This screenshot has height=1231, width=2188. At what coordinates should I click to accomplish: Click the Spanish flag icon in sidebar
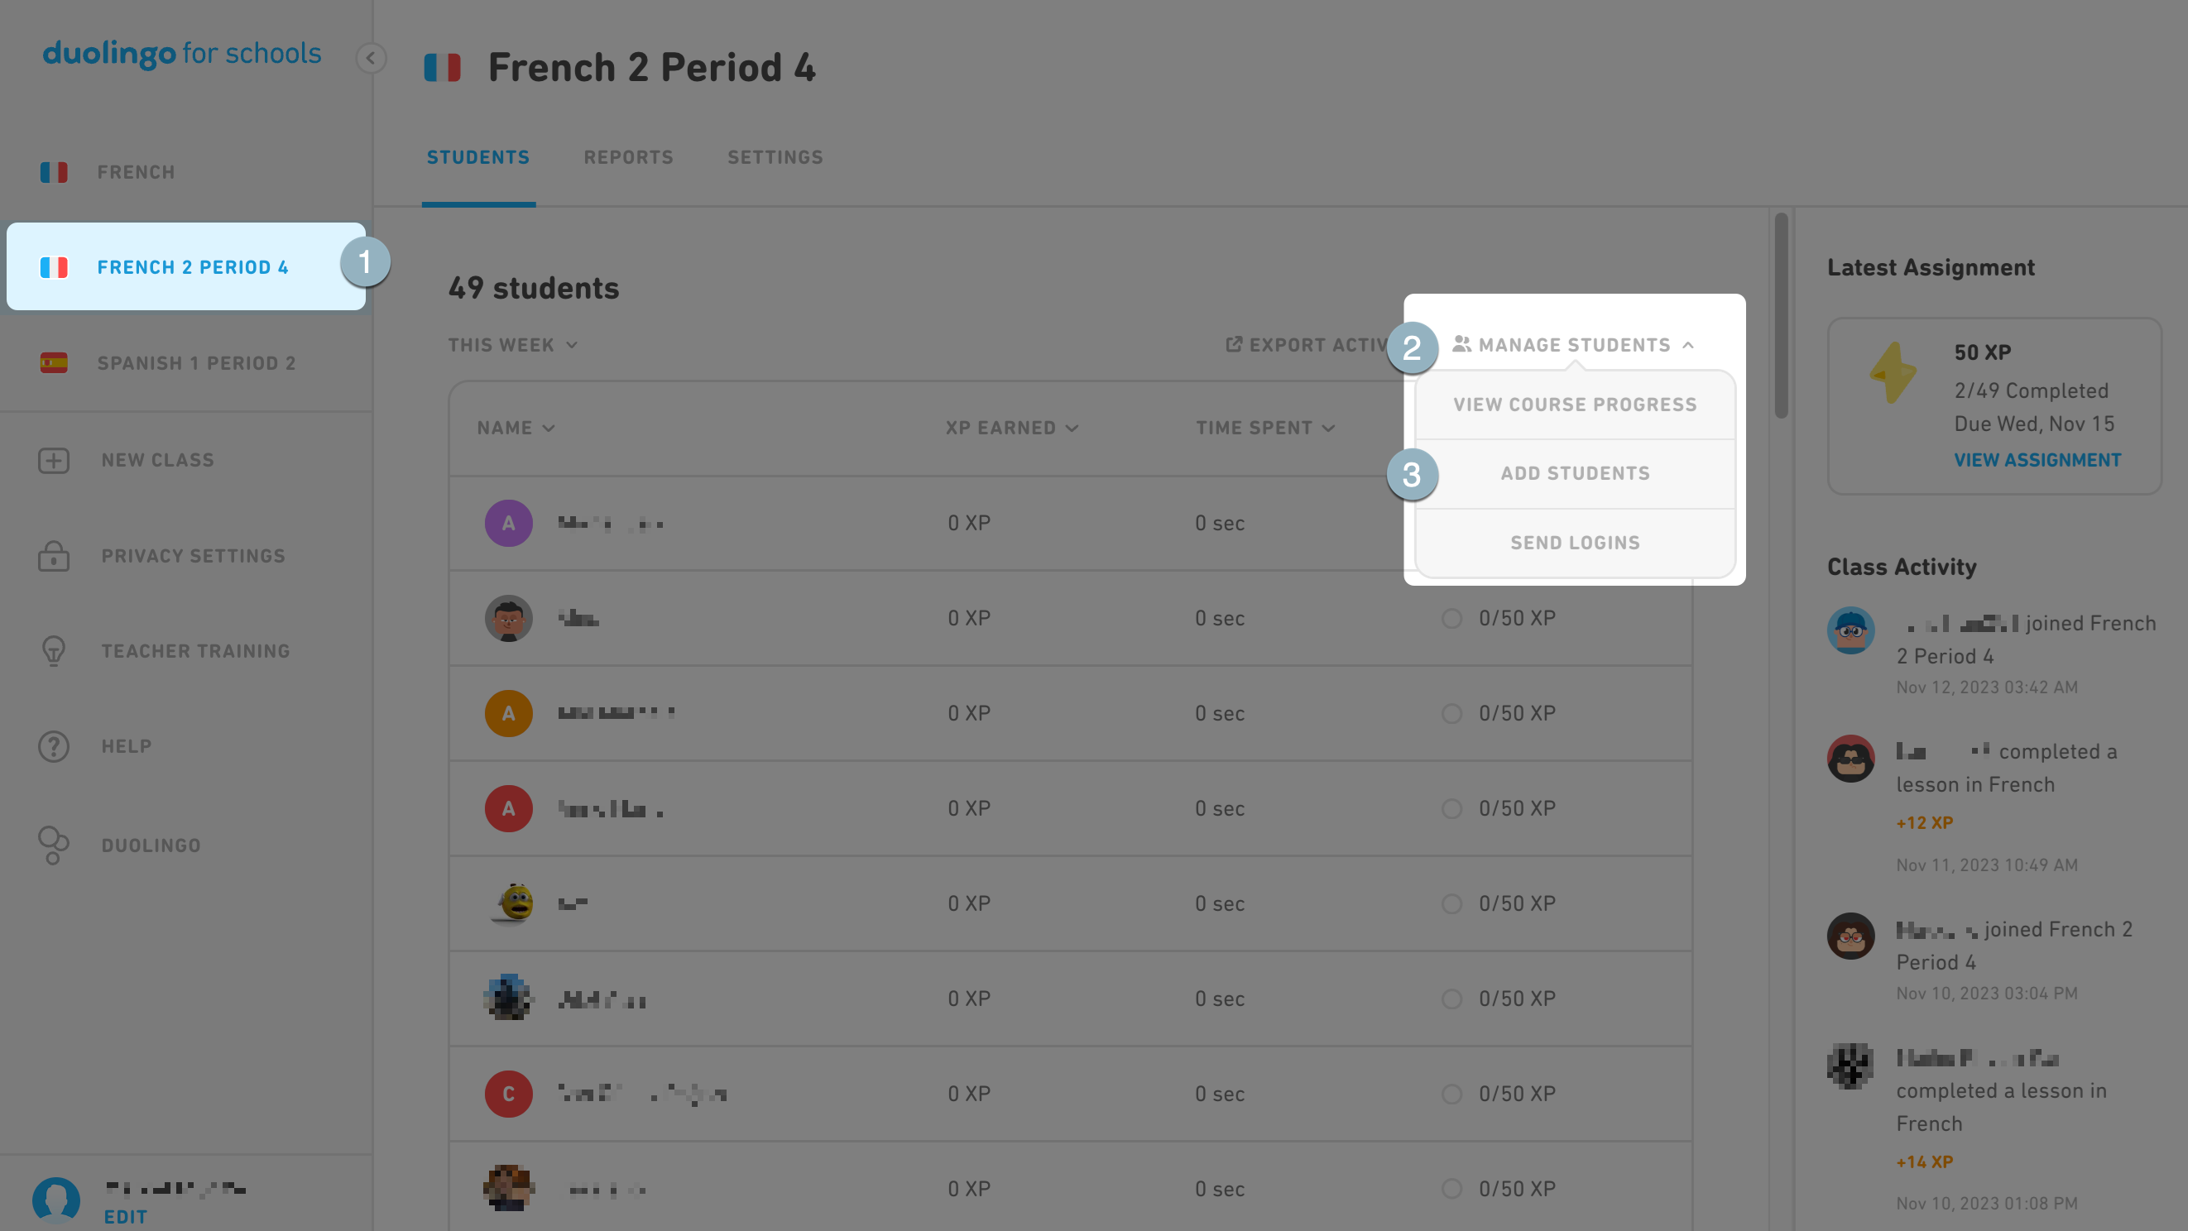54,363
